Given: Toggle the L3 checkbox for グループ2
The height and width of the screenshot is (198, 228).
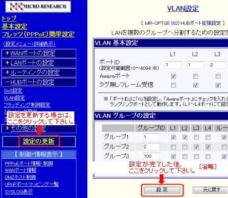Looking at the screenshot, I should pos(196,147).
